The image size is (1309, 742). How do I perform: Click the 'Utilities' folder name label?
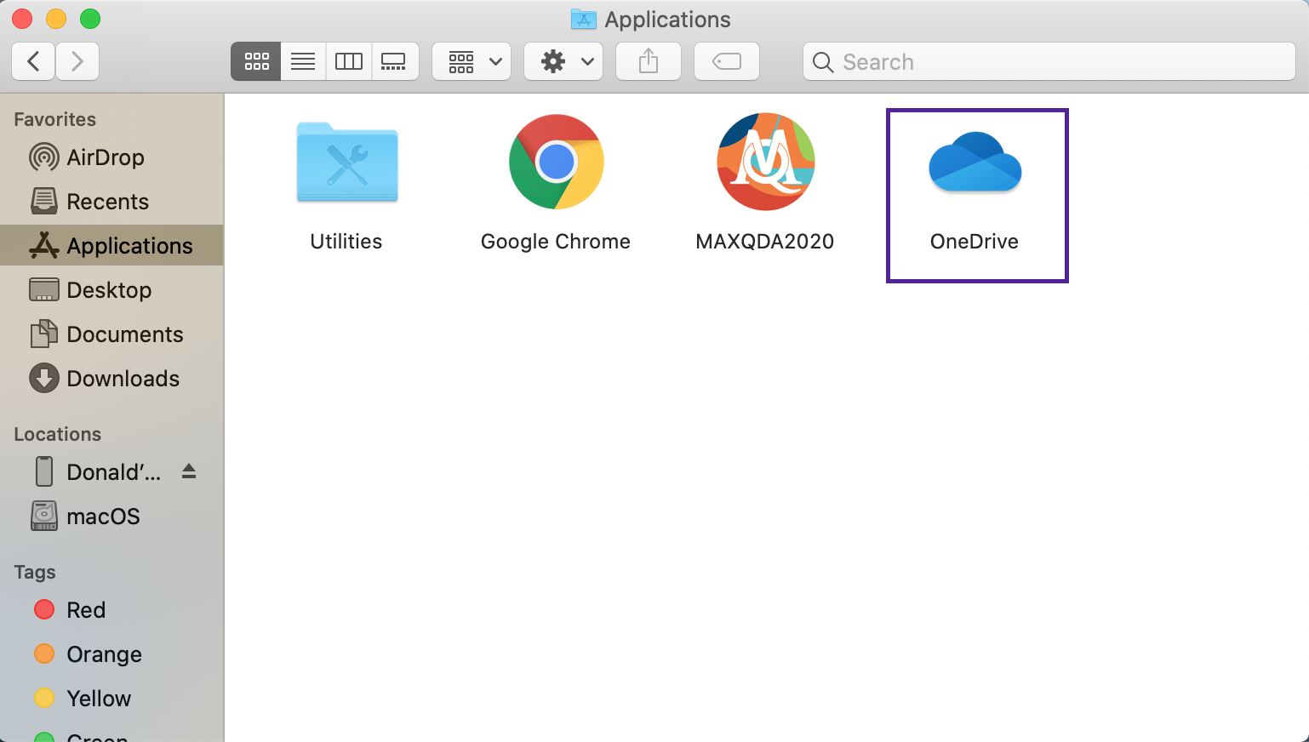[346, 242]
